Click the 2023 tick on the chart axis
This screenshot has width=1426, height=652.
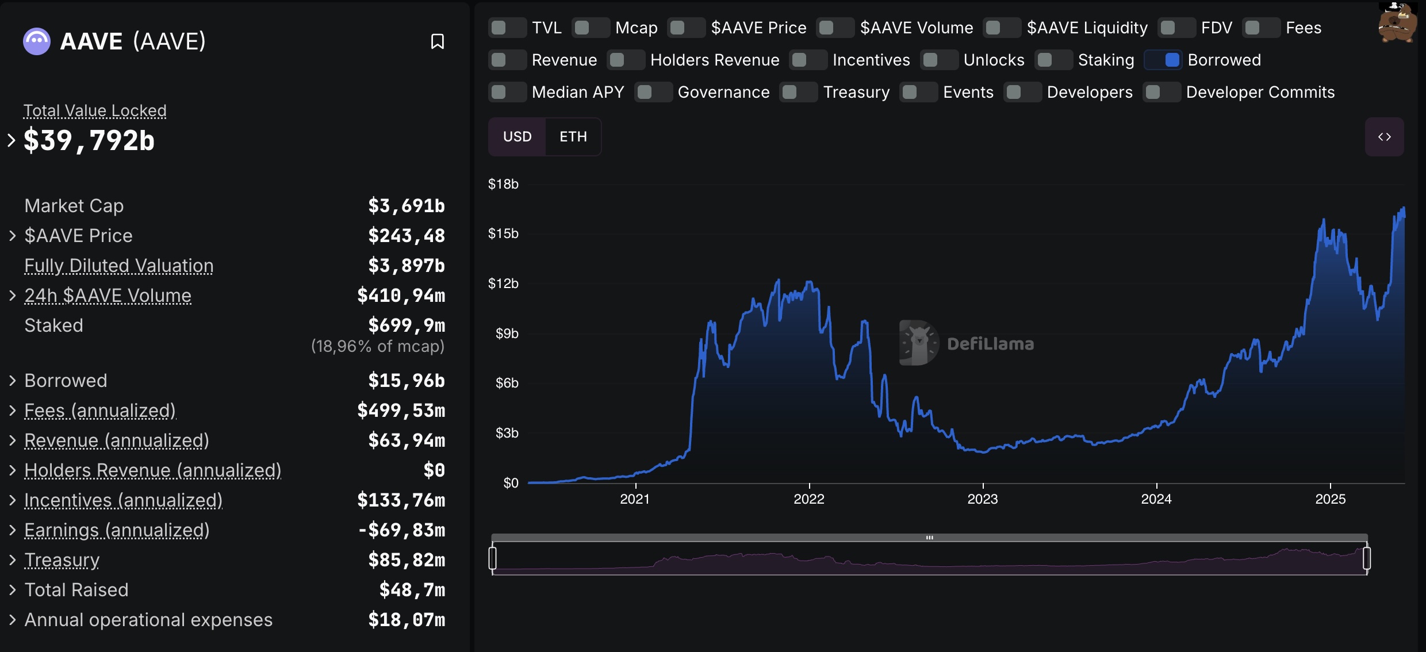coord(983,498)
